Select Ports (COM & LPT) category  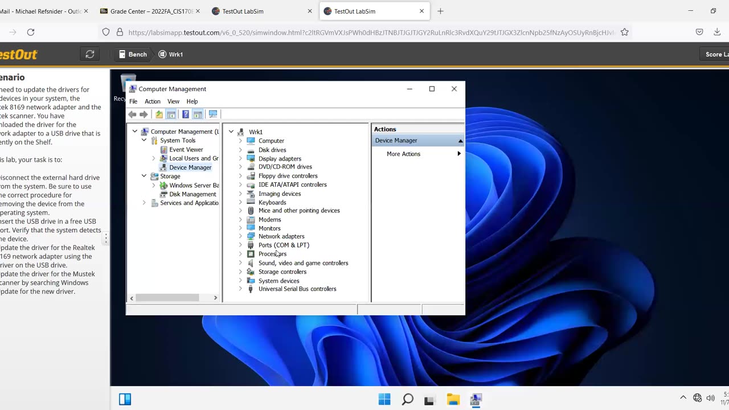(x=284, y=245)
